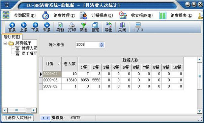Go to next record with 下条
Viewport: 204px width, 123px height.
(35, 27)
